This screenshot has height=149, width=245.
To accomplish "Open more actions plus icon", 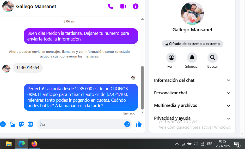I will click(3, 124).
